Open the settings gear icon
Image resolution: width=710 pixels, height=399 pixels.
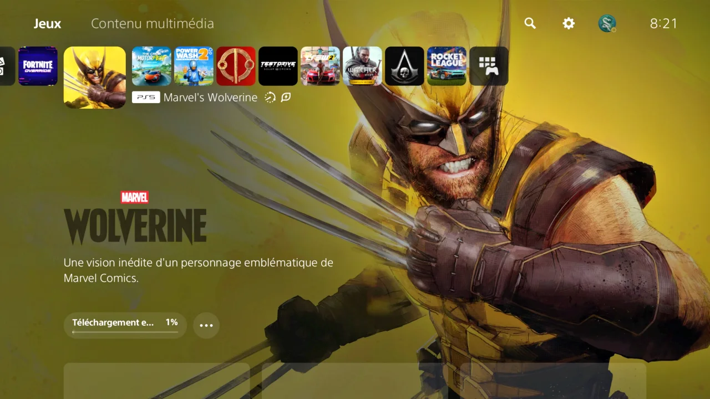pyautogui.click(x=569, y=23)
